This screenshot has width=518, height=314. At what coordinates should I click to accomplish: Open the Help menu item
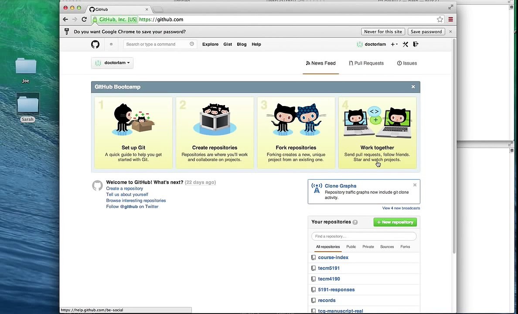click(256, 44)
